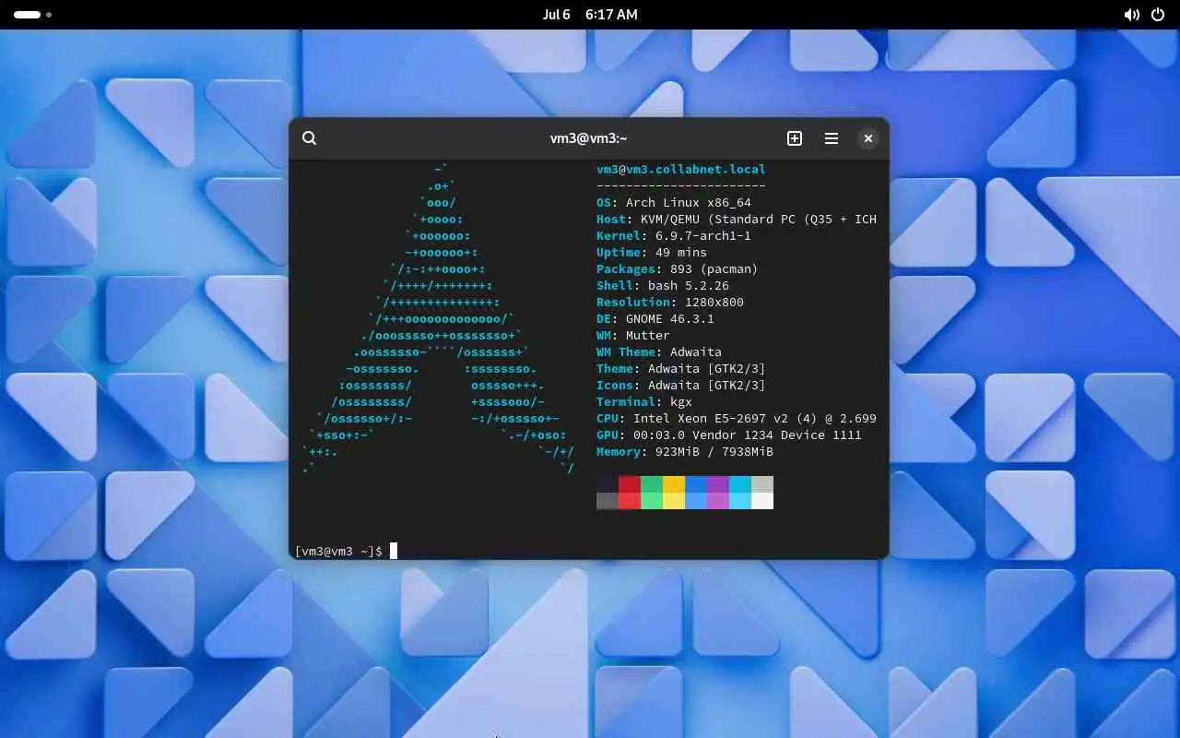This screenshot has height=738, width=1180.
Task: Click the vm3@vm3:~ window title
Action: point(588,138)
